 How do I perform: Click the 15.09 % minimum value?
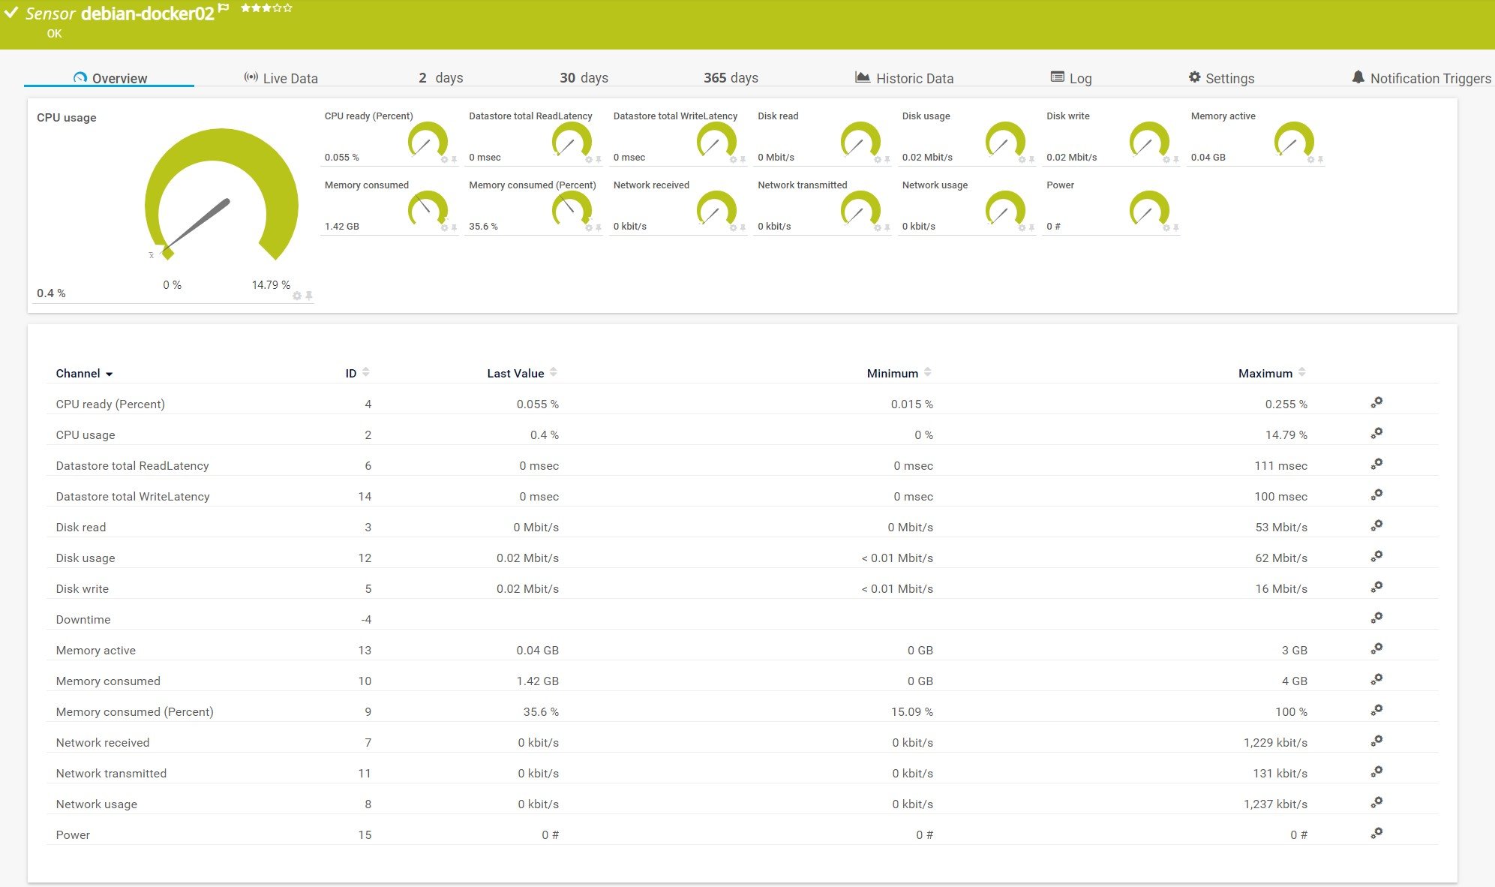tap(912, 711)
